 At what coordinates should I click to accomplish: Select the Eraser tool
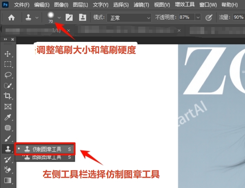coord(8,170)
